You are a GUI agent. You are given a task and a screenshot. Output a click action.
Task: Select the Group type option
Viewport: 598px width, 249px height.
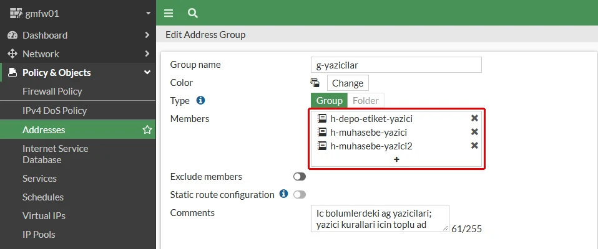click(x=329, y=101)
